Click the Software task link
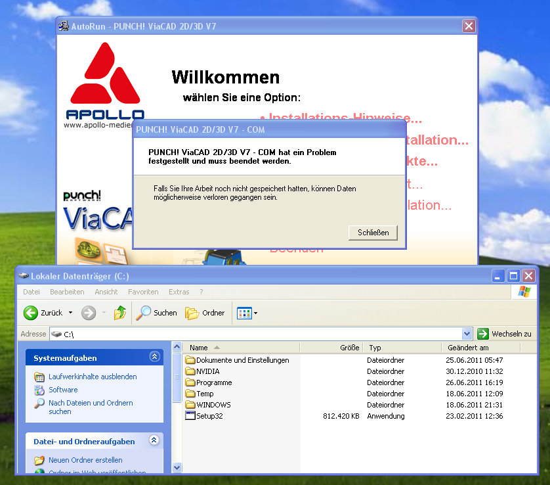 pos(63,390)
